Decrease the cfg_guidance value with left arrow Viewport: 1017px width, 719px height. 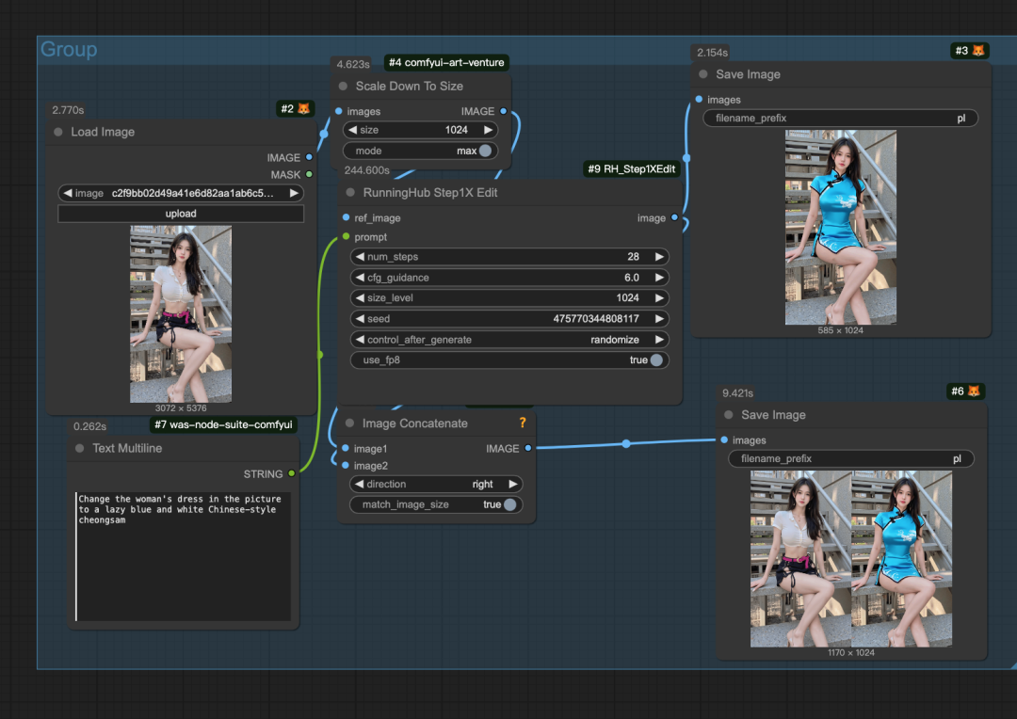(359, 278)
